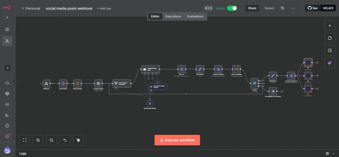Open the Insights bar chart icon

[x=7, y=115]
